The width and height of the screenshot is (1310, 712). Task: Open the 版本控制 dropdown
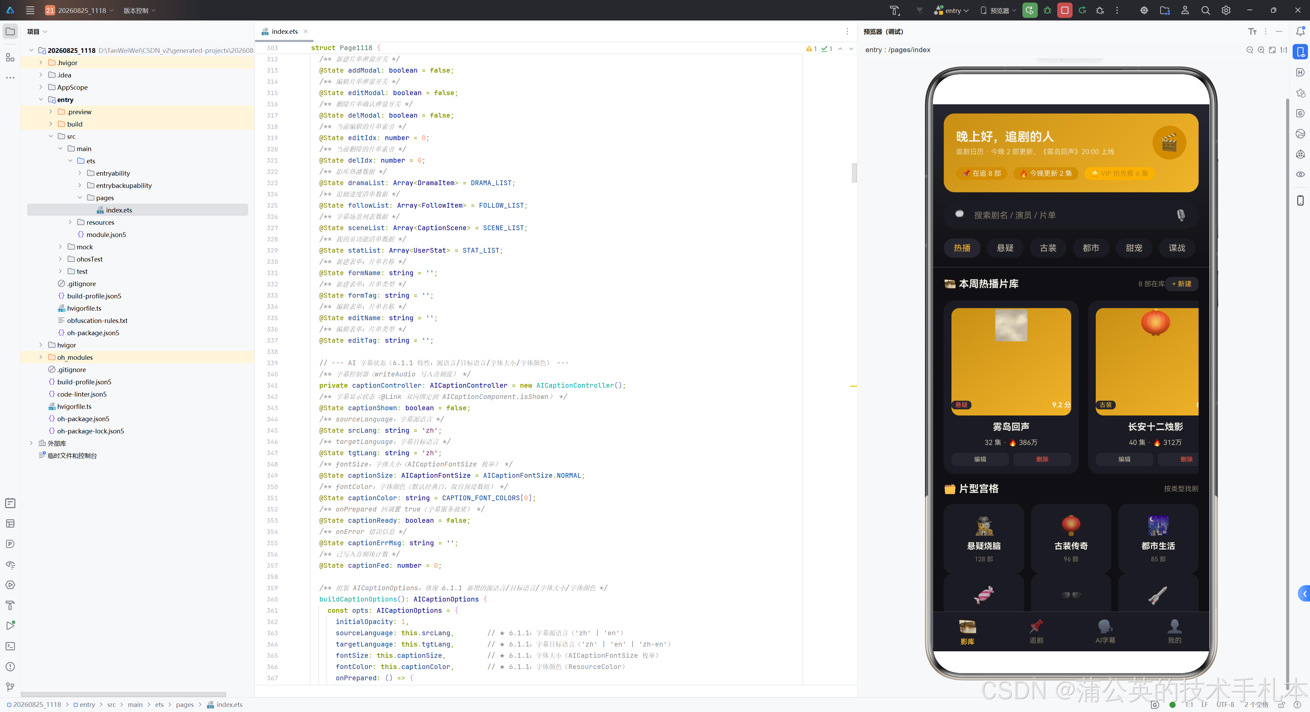tap(140, 10)
